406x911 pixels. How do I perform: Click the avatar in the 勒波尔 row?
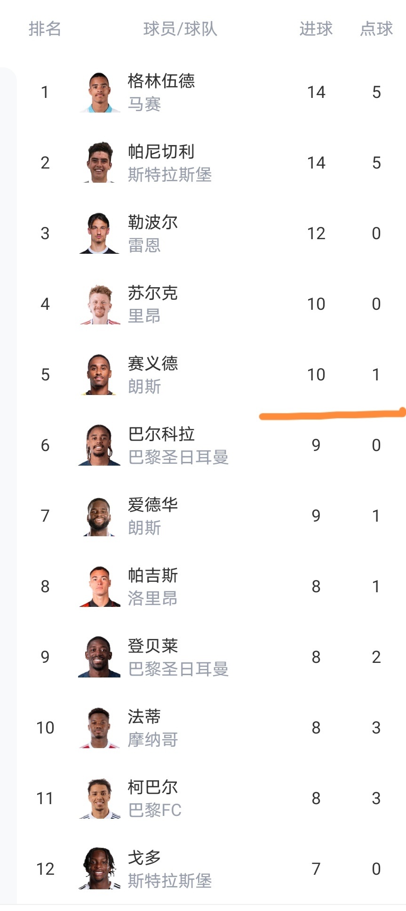click(x=99, y=234)
